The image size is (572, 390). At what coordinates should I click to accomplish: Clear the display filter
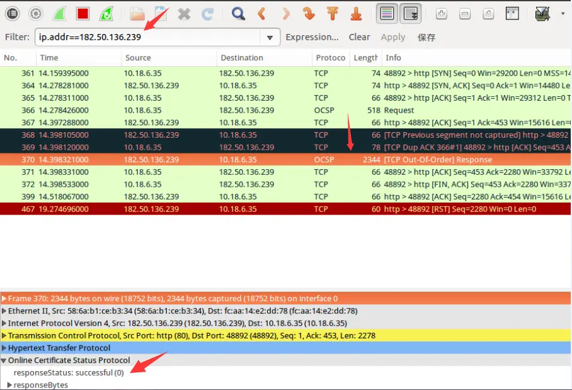click(x=359, y=37)
